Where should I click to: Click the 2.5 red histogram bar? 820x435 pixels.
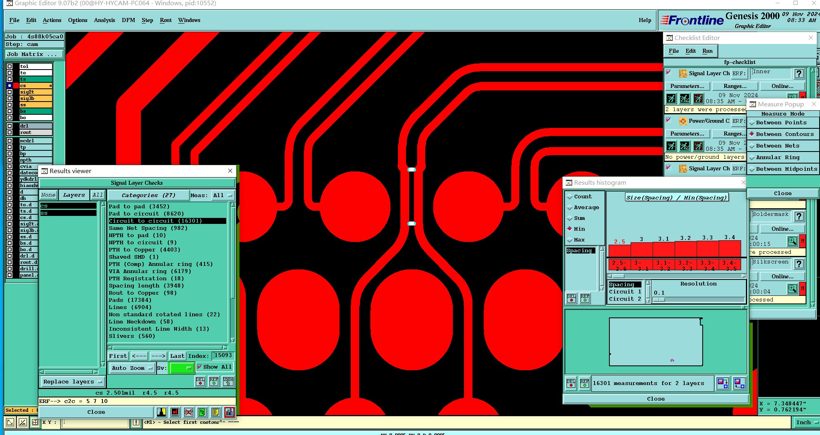pyautogui.click(x=619, y=250)
